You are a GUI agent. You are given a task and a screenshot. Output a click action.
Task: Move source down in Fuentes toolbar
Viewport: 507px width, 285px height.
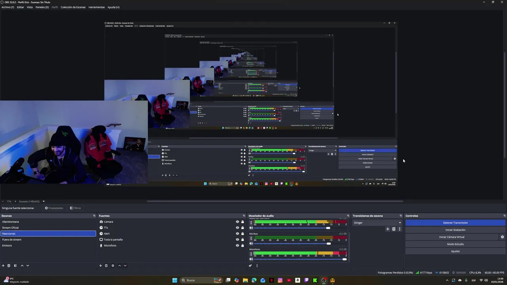click(x=125, y=266)
